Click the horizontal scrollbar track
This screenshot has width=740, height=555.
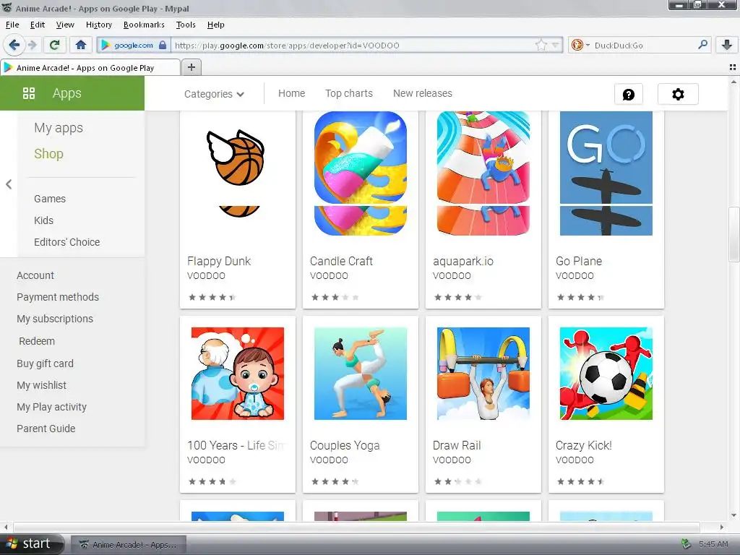tap(356, 527)
